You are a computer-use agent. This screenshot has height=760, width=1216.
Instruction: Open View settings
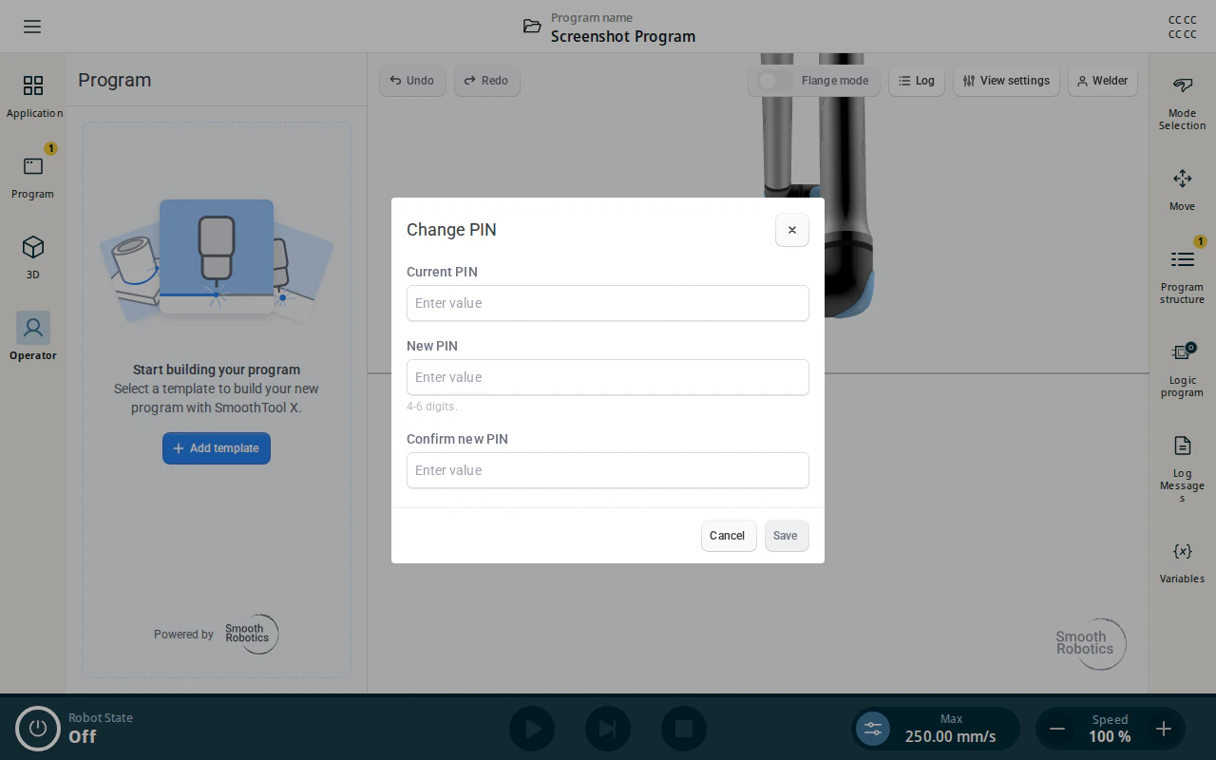[x=1006, y=81]
